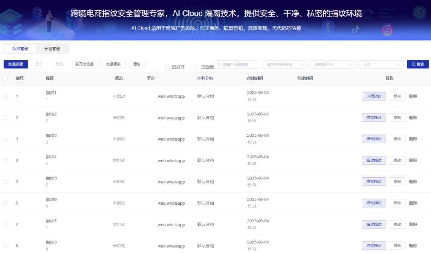Click 修改 for row 指纹3

coord(397,139)
